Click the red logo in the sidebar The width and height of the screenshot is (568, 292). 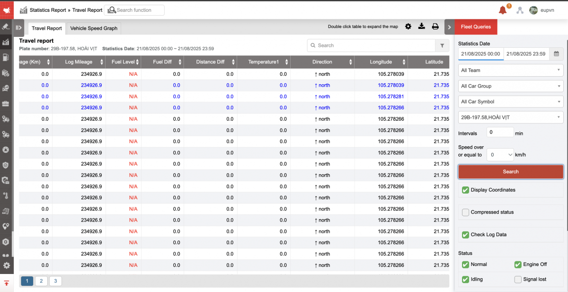(x=7, y=9)
